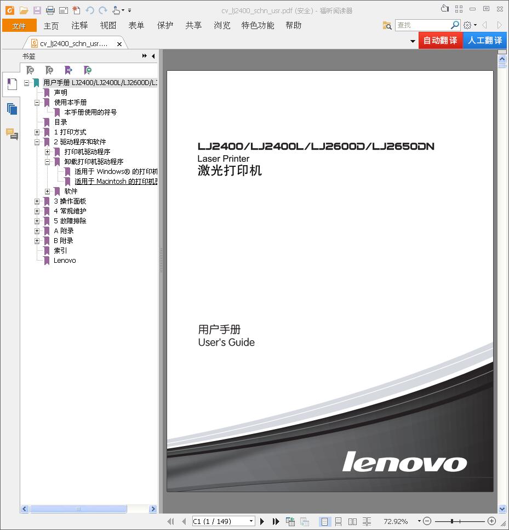Open the Bookmarks panel icon in the sidebar
Viewport: 509px width, 530px height.
(12, 84)
